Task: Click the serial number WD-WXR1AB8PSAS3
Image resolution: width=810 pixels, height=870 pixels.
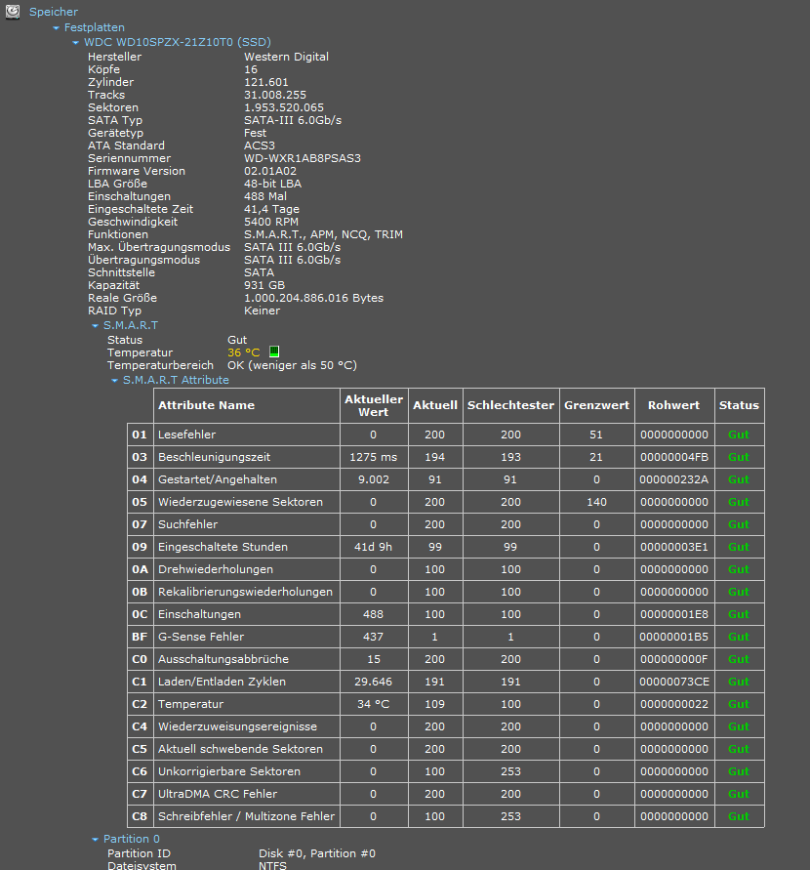Action: pos(303,159)
